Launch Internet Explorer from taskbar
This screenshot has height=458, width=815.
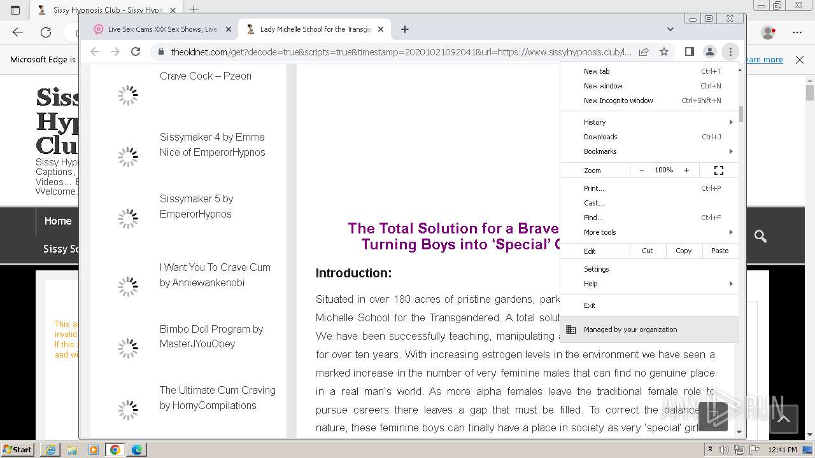tap(50, 450)
